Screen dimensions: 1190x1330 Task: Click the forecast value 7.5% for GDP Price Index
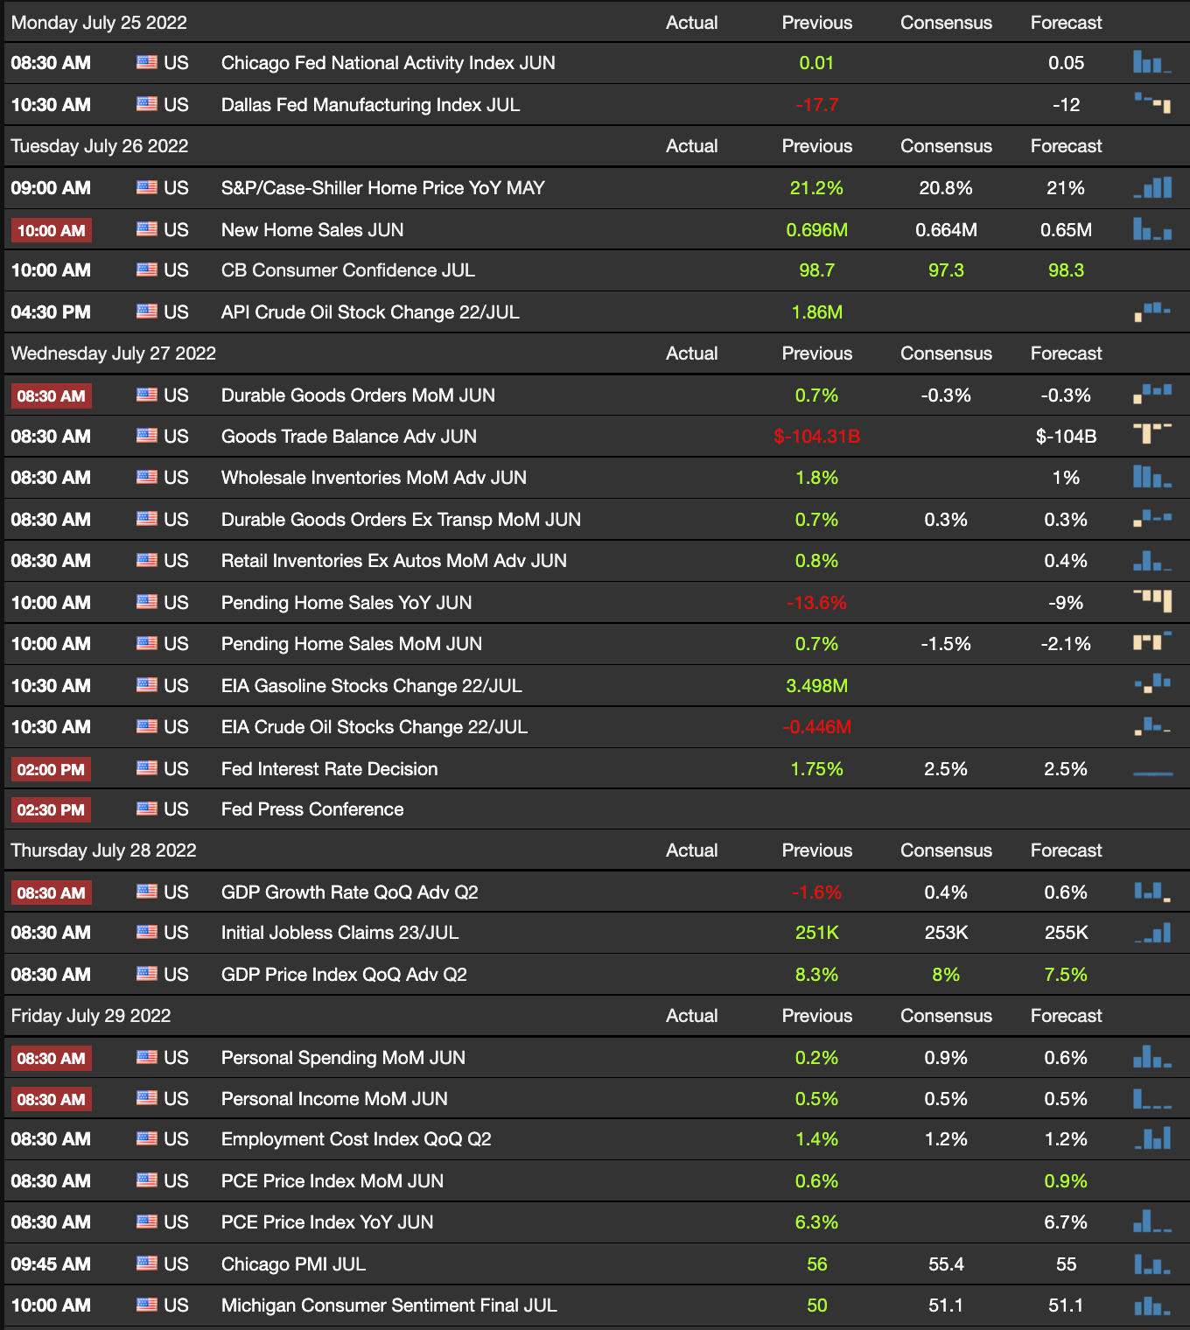tap(1066, 975)
